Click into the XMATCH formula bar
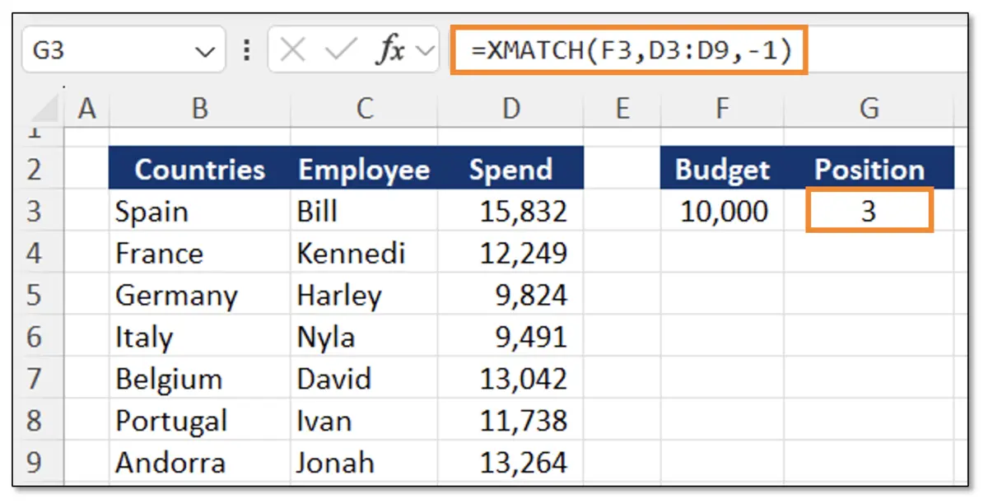The height and width of the screenshot is (504, 988). [x=628, y=51]
